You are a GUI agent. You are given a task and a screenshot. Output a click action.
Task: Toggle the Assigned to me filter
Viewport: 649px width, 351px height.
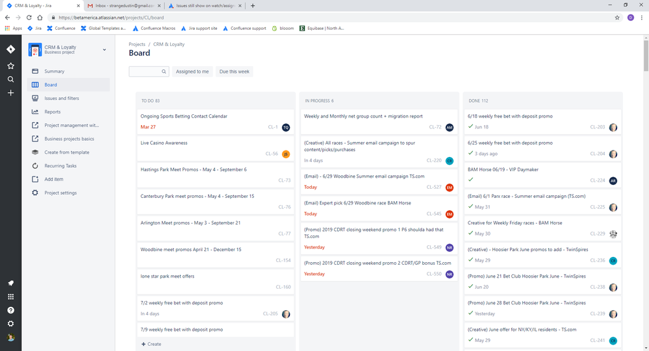192,71
